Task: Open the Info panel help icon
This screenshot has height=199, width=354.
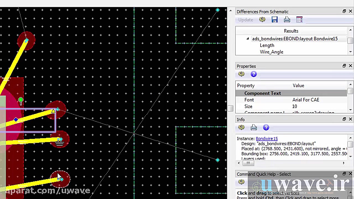Action: pyautogui.click(x=266, y=127)
